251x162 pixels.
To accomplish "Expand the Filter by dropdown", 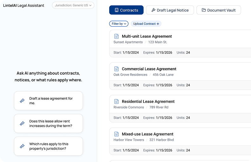I will click(x=119, y=24).
